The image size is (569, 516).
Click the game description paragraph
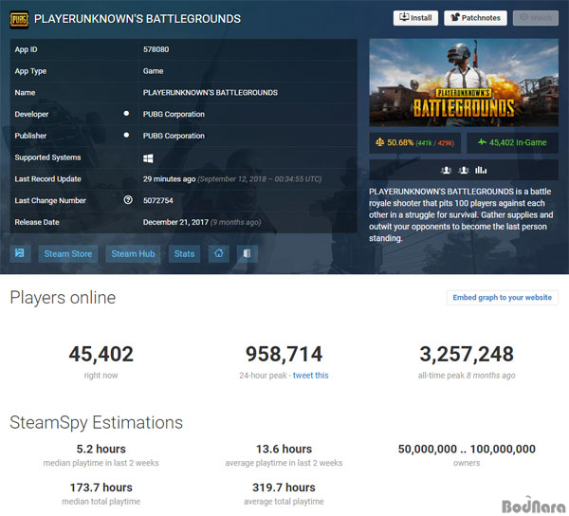click(x=461, y=214)
